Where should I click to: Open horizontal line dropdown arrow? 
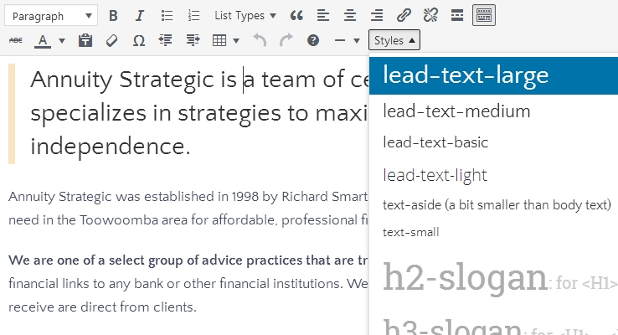357,40
